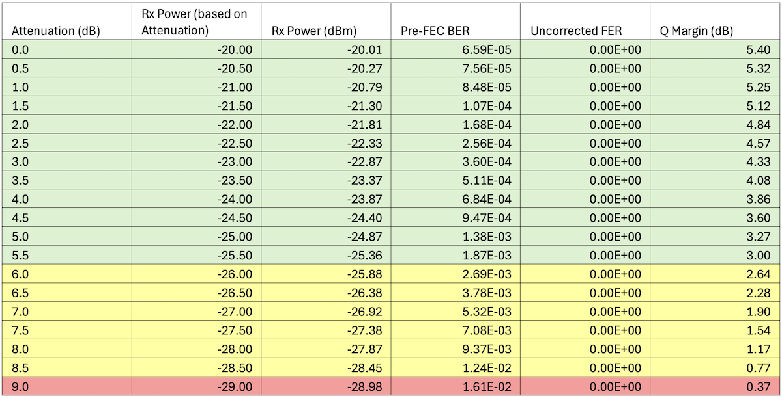Select the cell showing -24.50
This screenshot has width=782, height=398.
point(196,217)
